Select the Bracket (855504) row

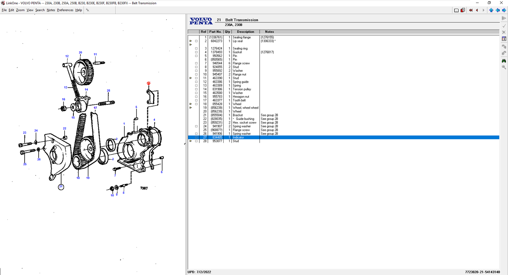pyautogui.click(x=343, y=115)
